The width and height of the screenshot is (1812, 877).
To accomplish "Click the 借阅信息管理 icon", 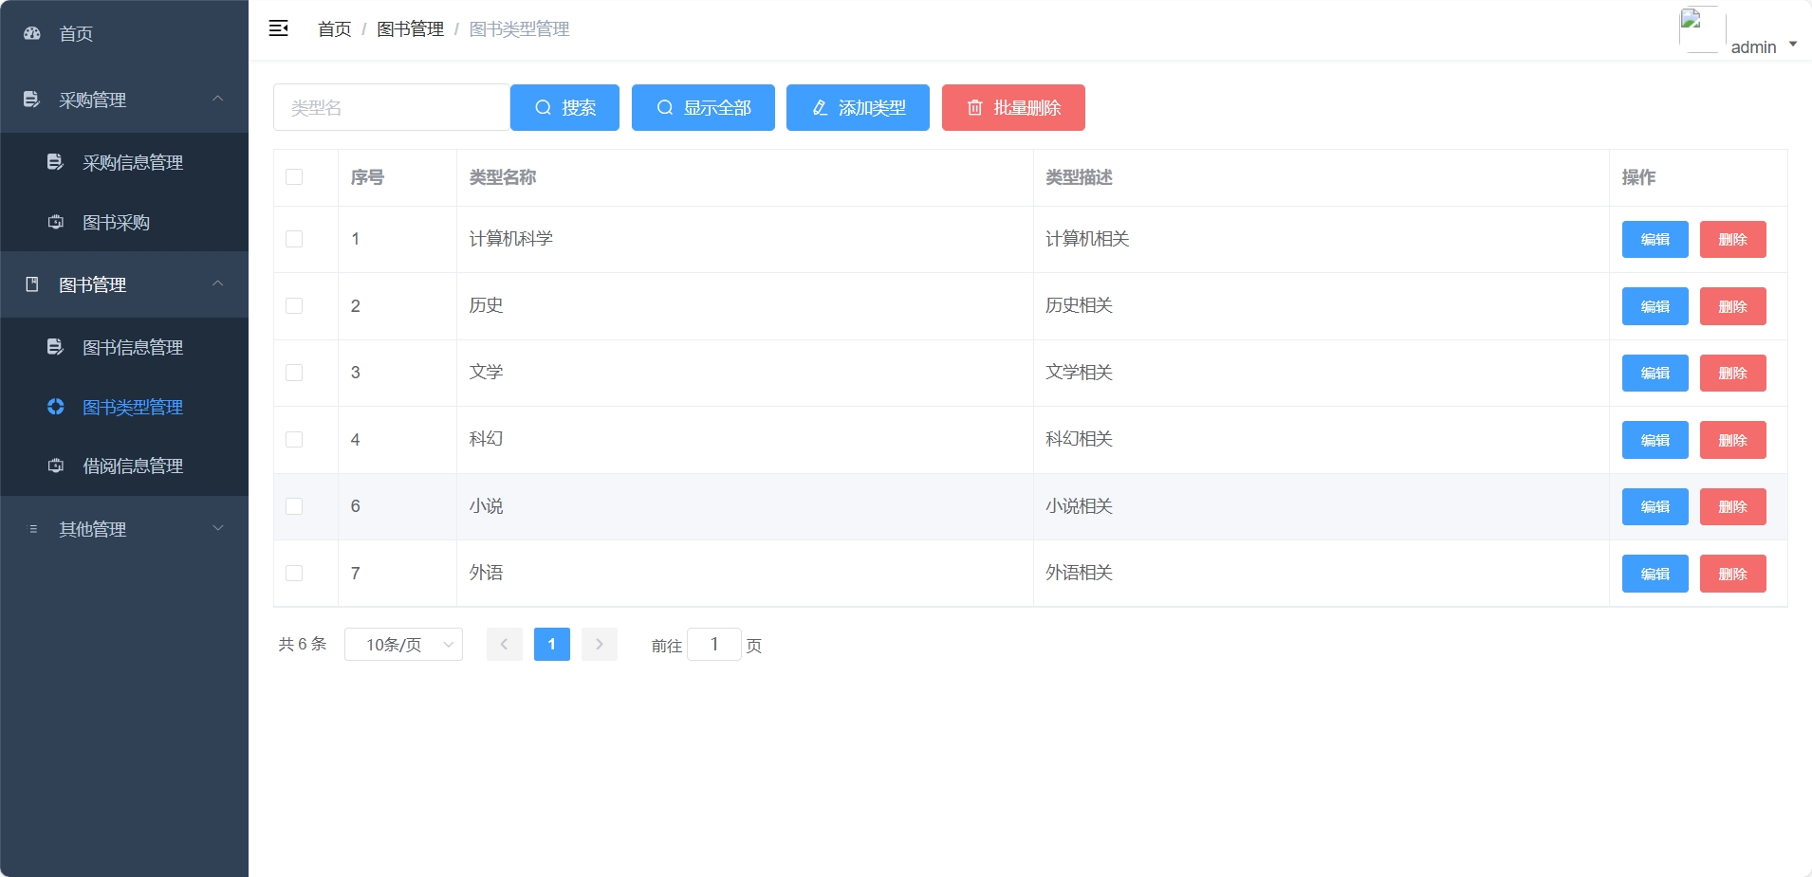I will (55, 466).
